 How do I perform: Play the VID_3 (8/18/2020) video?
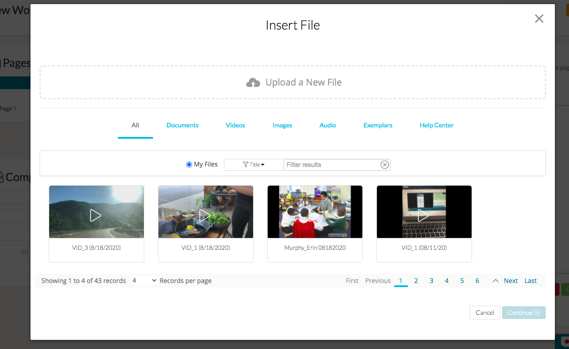[96, 215]
